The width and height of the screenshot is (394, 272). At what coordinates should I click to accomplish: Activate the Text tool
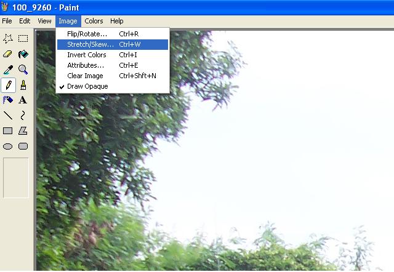[x=23, y=100]
